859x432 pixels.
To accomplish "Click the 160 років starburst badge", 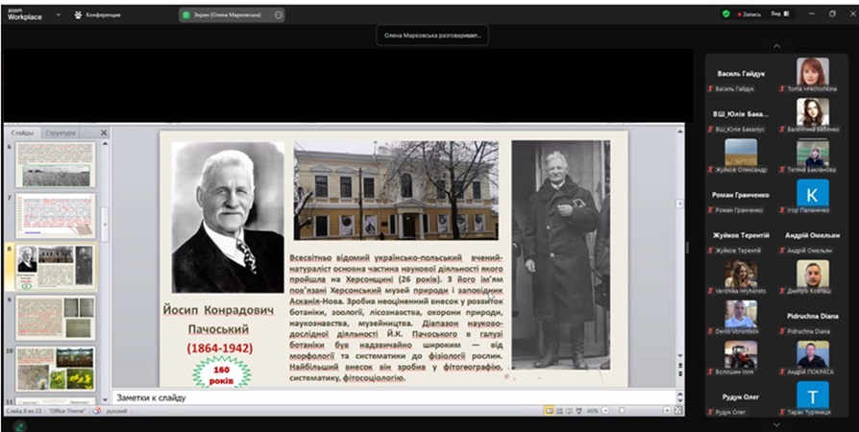I will [x=221, y=374].
